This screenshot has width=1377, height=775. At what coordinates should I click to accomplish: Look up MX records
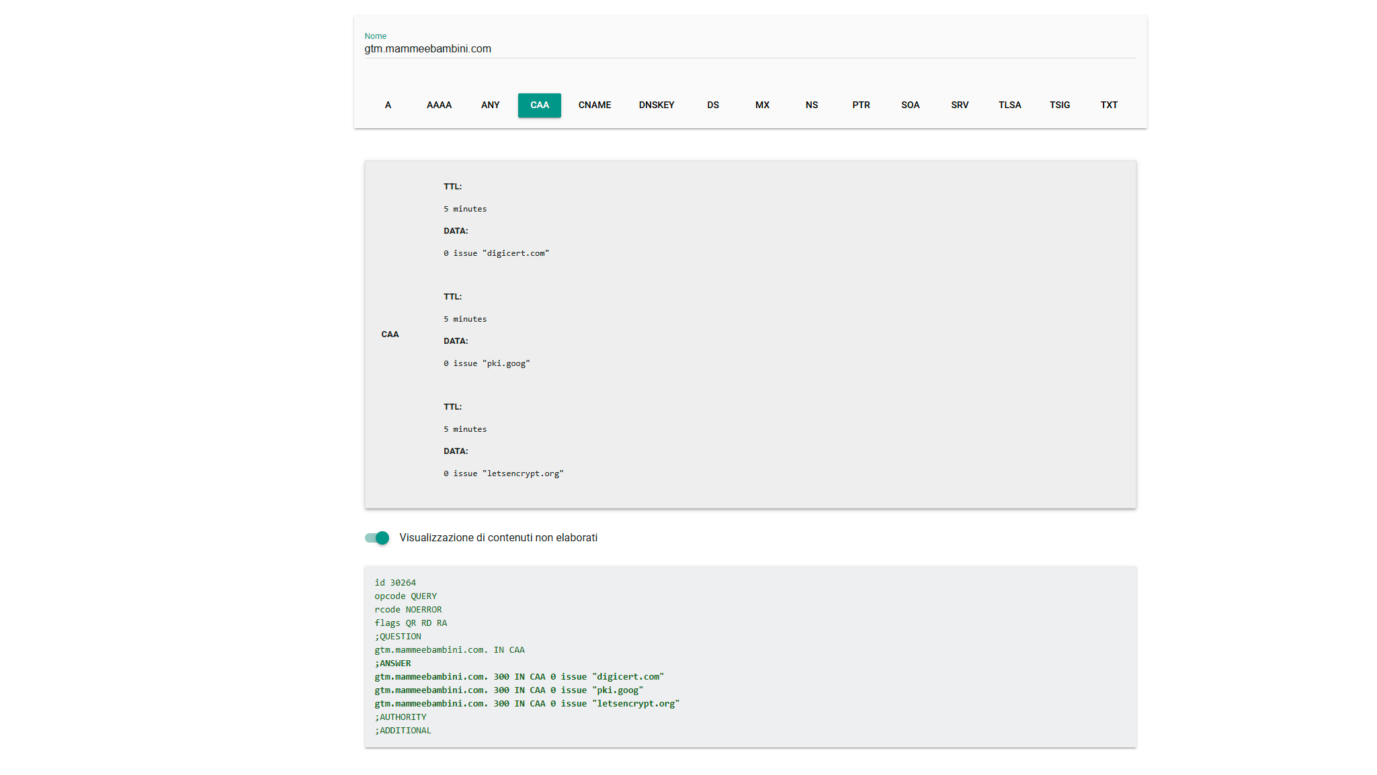(762, 105)
